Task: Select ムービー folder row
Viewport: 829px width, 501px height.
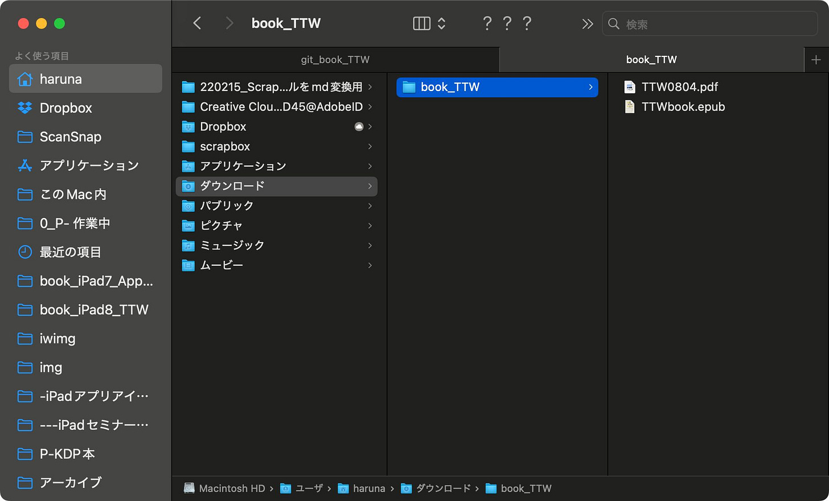Action: pyautogui.click(x=277, y=265)
